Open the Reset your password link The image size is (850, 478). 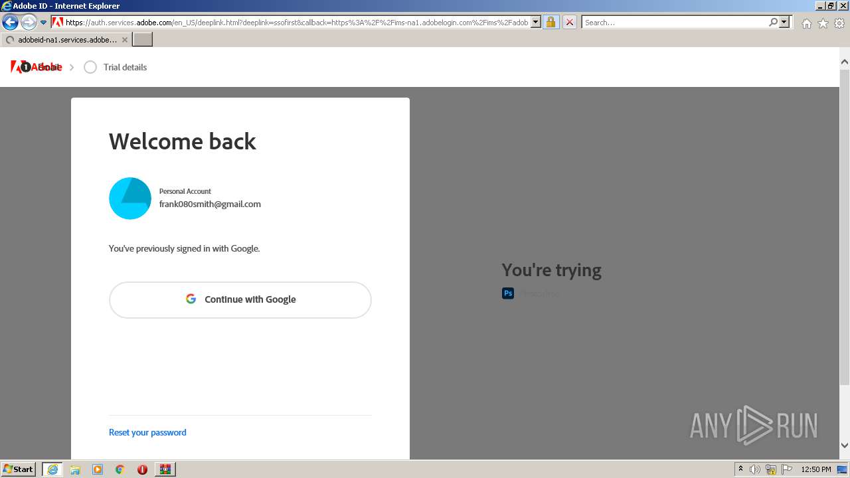pyautogui.click(x=147, y=432)
